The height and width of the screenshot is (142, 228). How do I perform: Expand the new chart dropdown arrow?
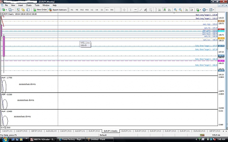coord(6,10)
